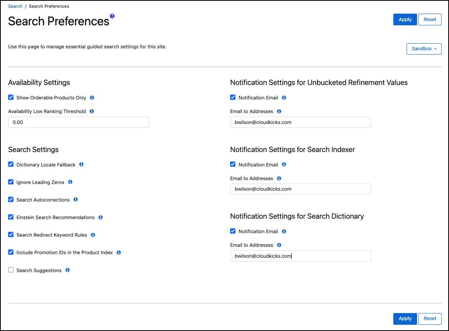Click the Notification Settings for Search Dictionary heading

[297, 216]
